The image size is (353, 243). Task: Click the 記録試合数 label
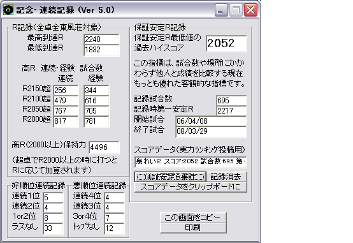click(x=153, y=99)
